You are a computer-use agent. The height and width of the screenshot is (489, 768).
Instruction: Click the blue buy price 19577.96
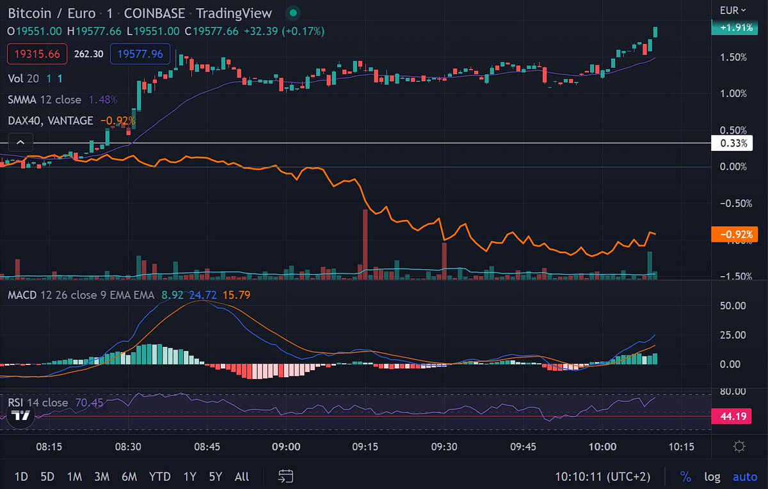point(140,54)
